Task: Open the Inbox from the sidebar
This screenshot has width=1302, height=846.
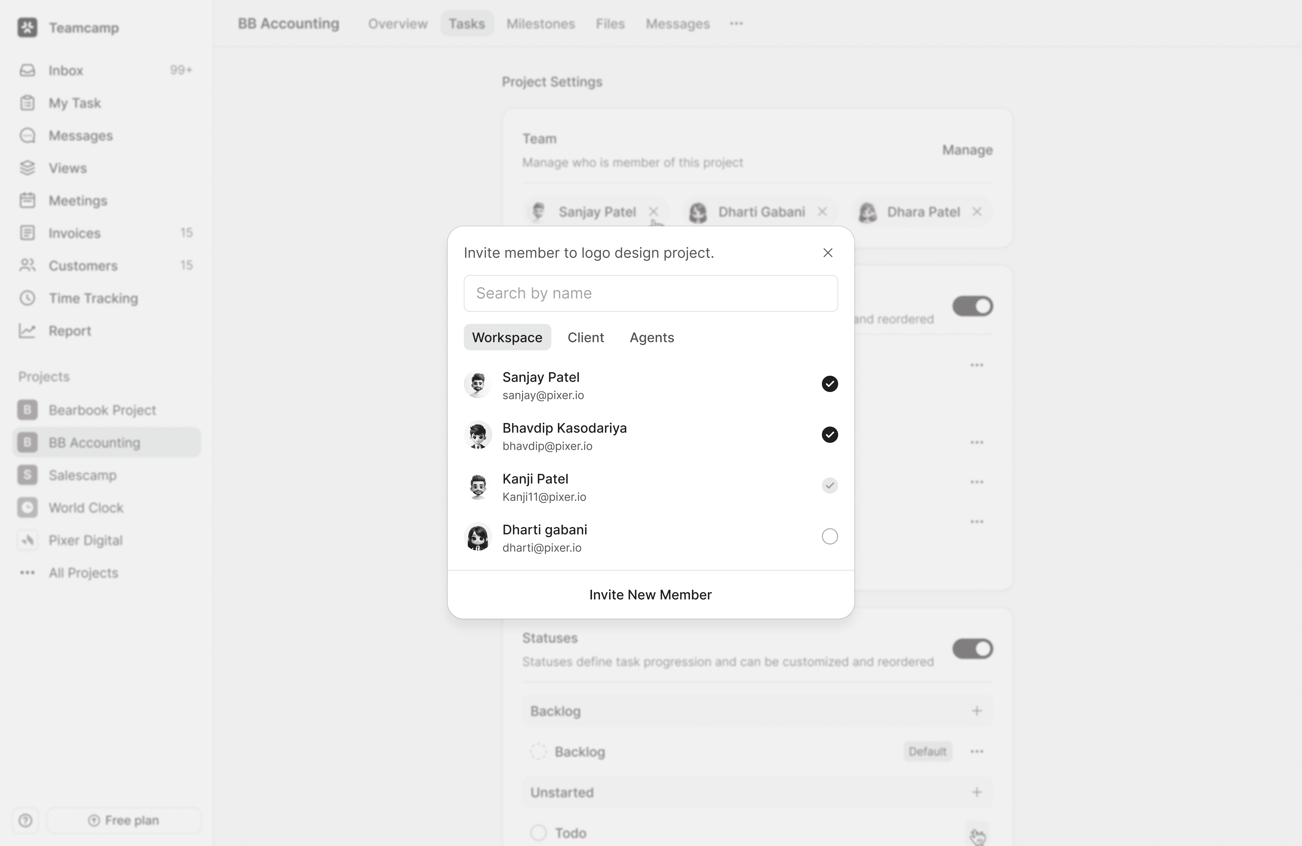Action: click(28, 70)
